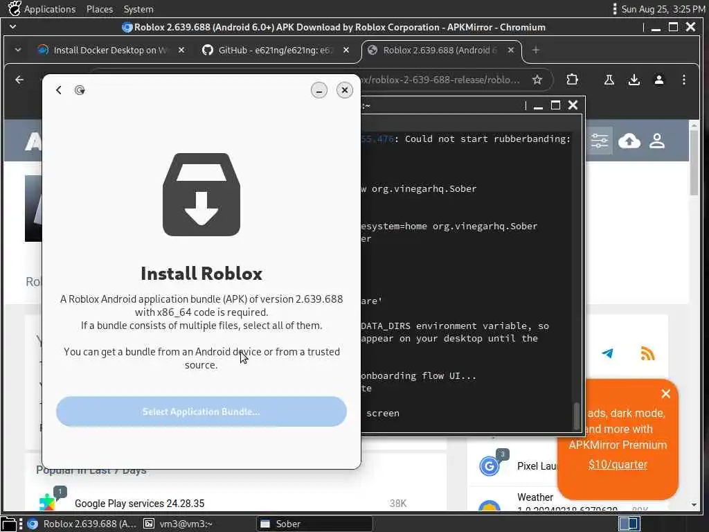Go back in the Sober install dialog
Image resolution: width=709 pixels, height=532 pixels.
tap(59, 90)
